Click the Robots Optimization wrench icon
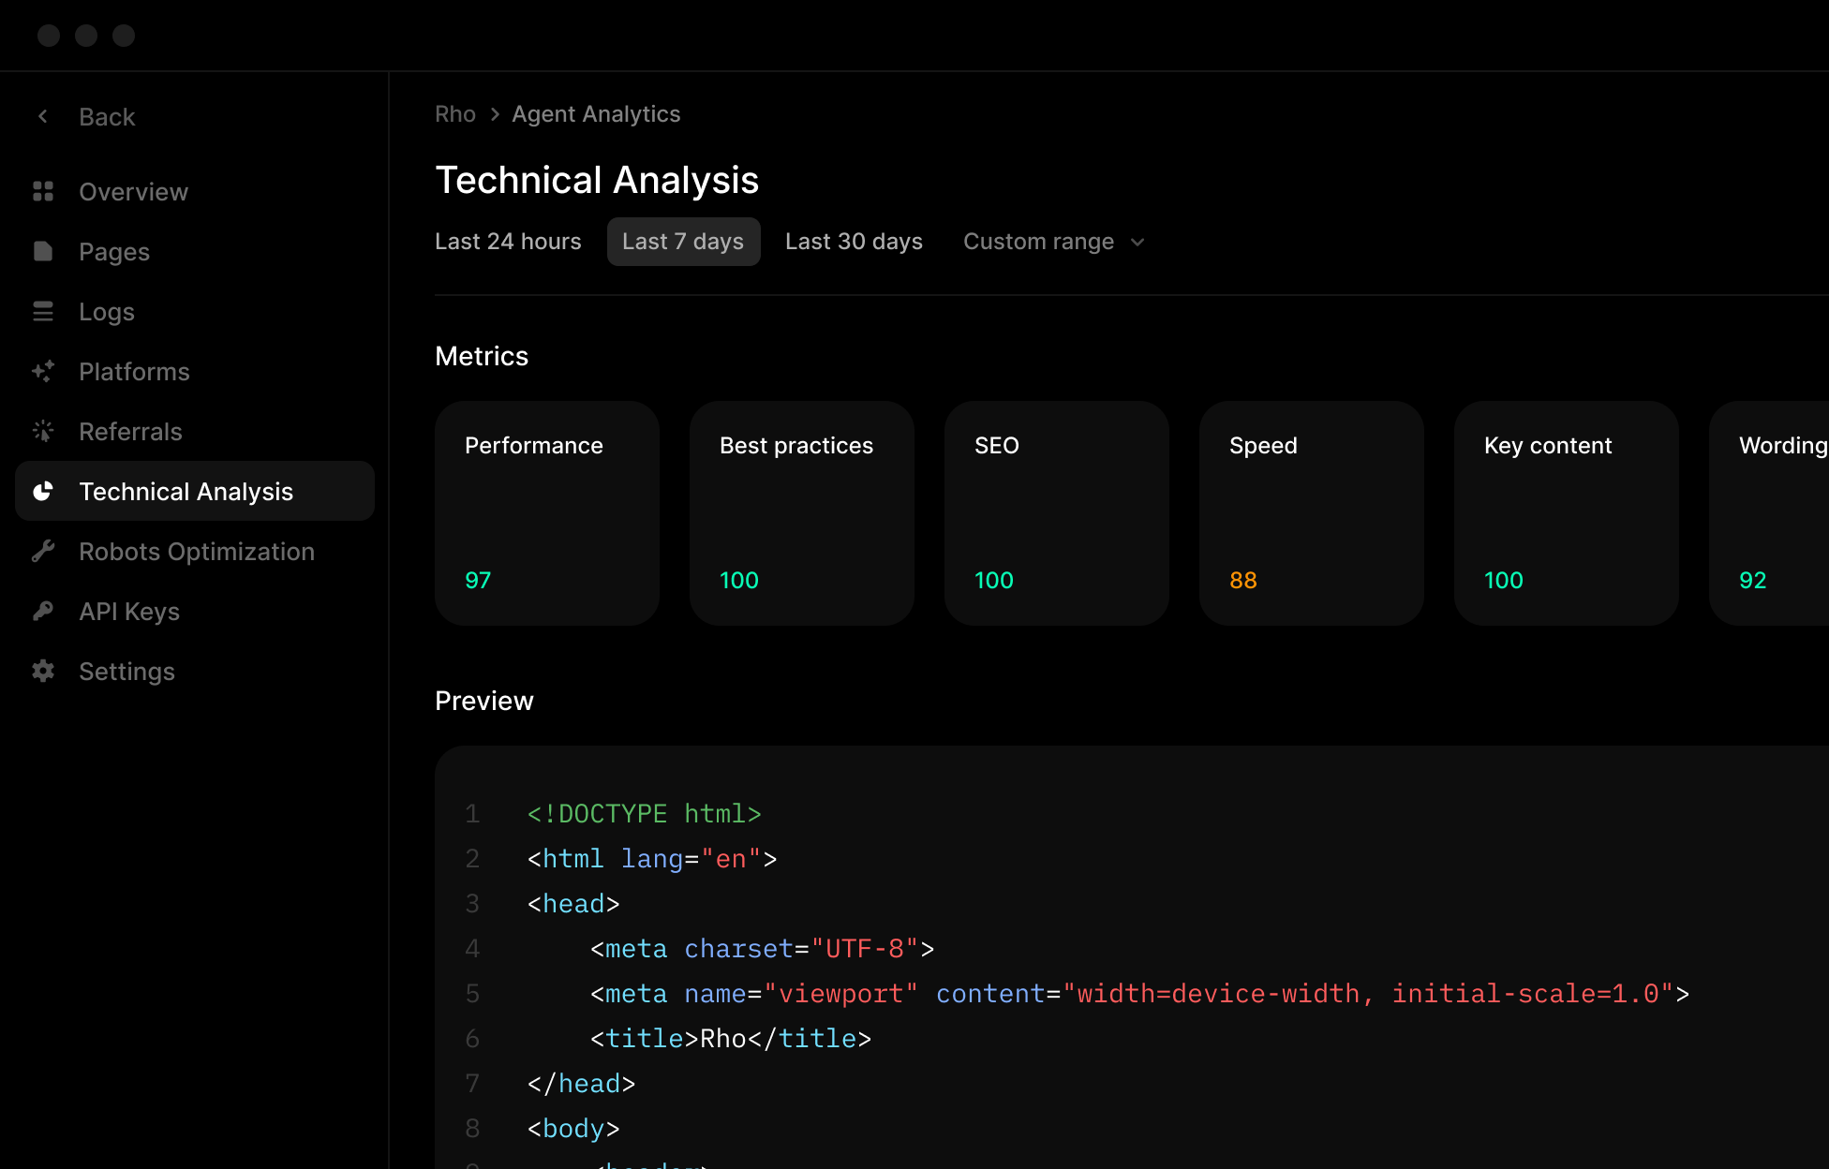 click(x=43, y=551)
